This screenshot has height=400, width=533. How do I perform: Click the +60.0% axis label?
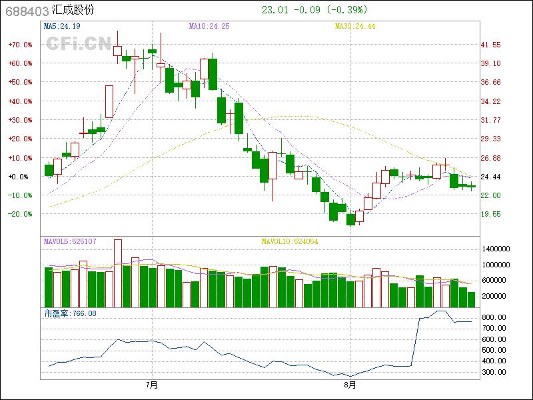click(x=21, y=63)
